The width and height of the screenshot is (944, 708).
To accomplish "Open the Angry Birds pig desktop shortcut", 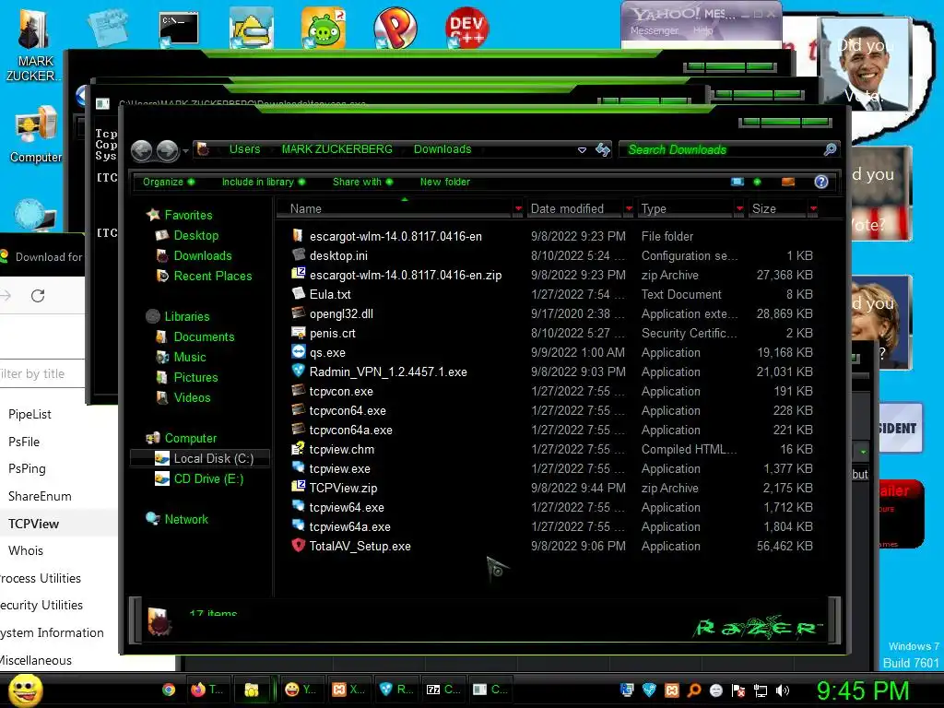I will 324,28.
